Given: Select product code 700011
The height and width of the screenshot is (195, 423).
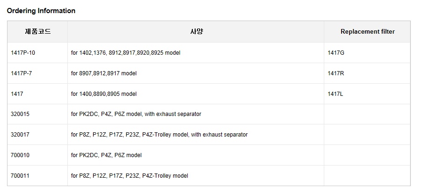Looking at the screenshot, I should [x=20, y=176].
